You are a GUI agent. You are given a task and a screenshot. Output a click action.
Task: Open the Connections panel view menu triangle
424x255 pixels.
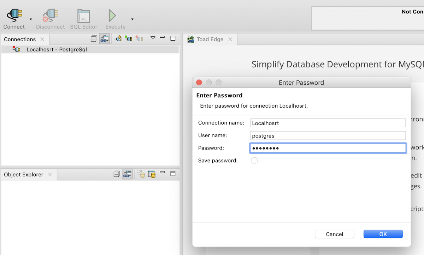coord(153,37)
